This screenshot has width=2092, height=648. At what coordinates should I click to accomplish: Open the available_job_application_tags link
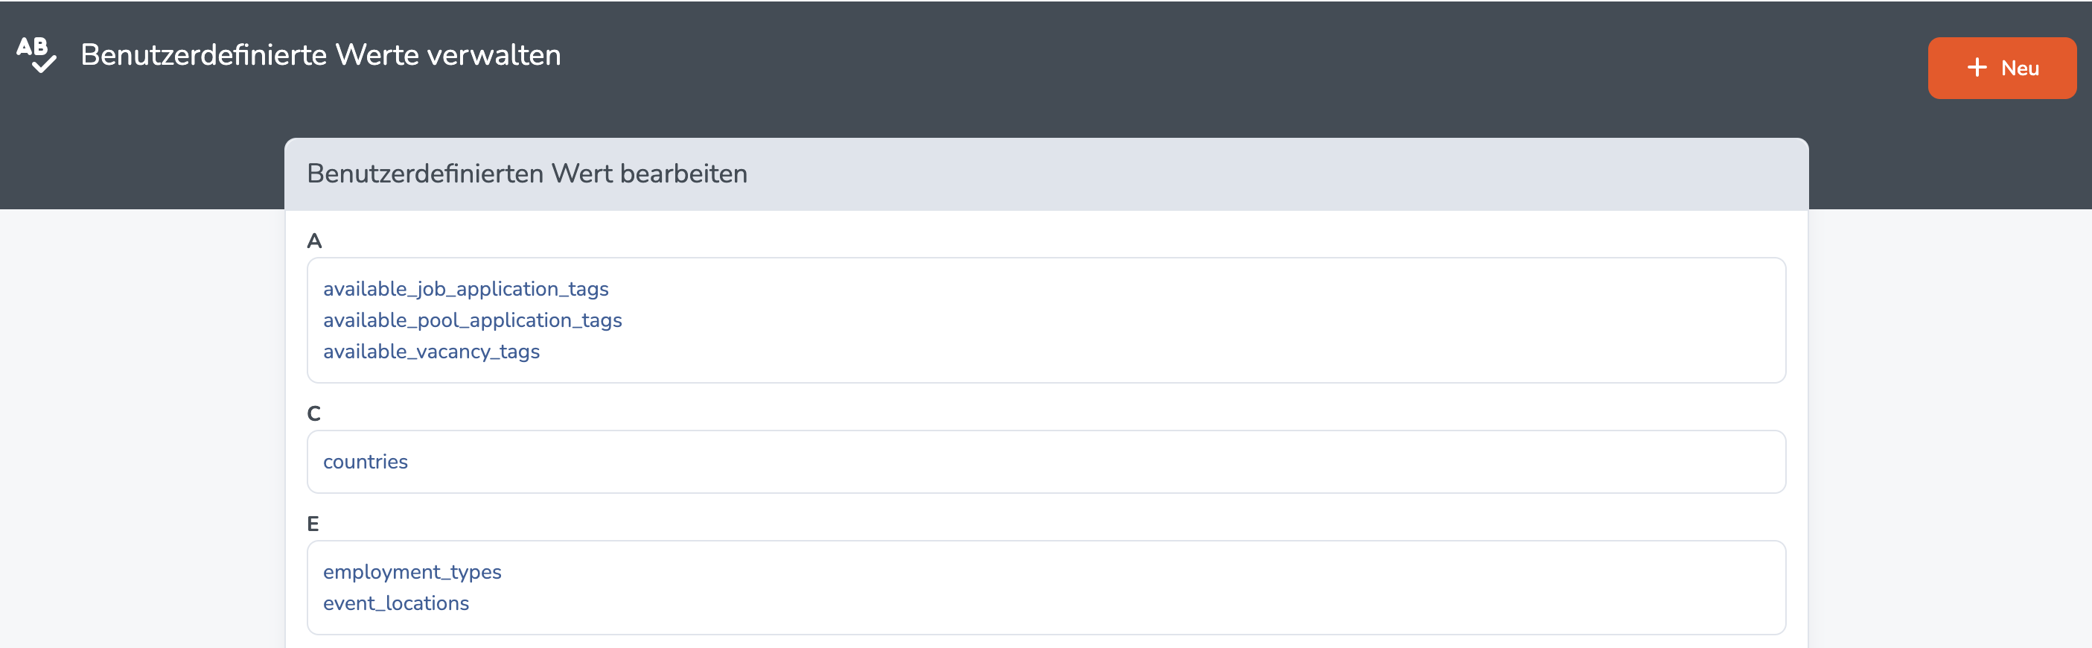pyautogui.click(x=465, y=288)
